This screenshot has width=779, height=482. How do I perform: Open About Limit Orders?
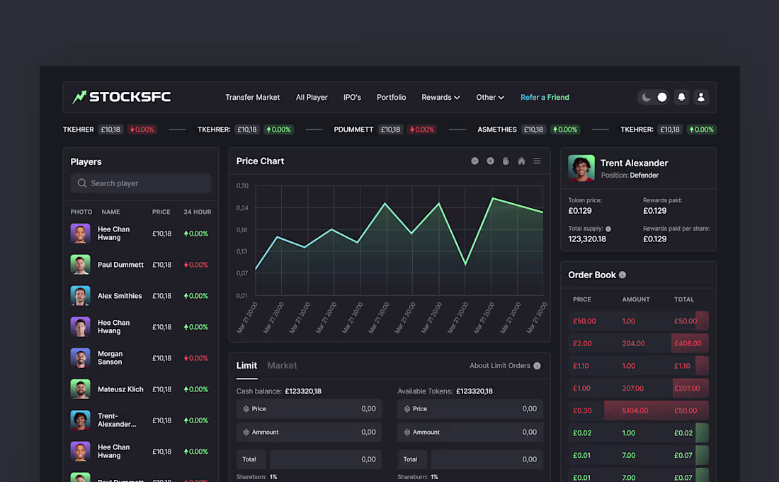click(504, 365)
